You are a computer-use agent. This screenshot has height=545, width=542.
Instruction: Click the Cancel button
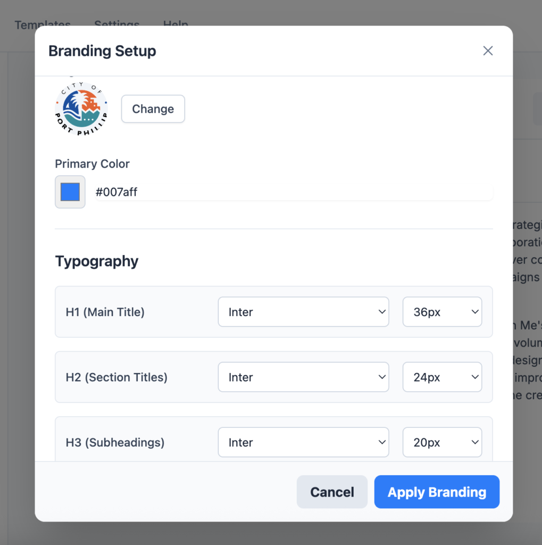click(332, 492)
